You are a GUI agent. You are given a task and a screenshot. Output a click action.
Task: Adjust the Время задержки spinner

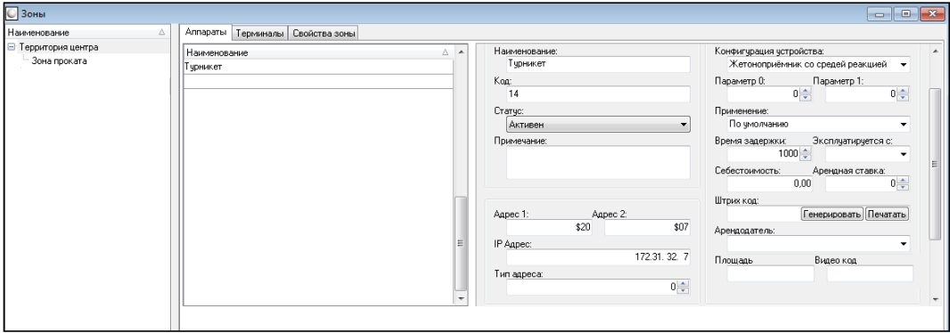click(x=806, y=154)
